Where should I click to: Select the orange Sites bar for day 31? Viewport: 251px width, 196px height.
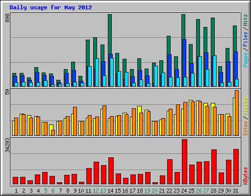tap(237, 113)
